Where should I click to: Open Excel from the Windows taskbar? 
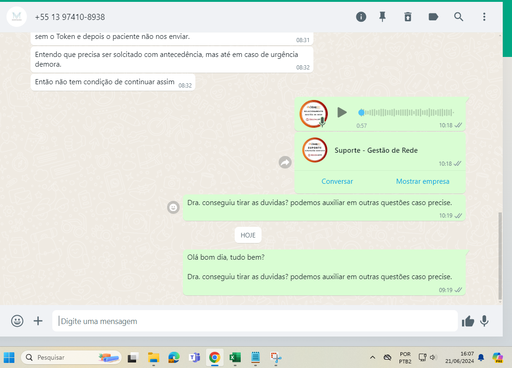(x=235, y=357)
